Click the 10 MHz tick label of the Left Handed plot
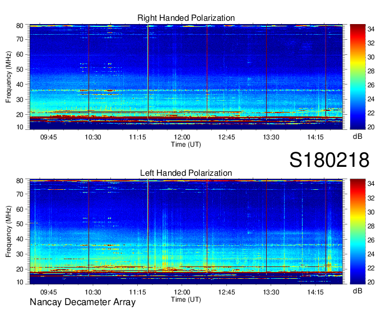The width and height of the screenshot is (381, 309). (20, 282)
